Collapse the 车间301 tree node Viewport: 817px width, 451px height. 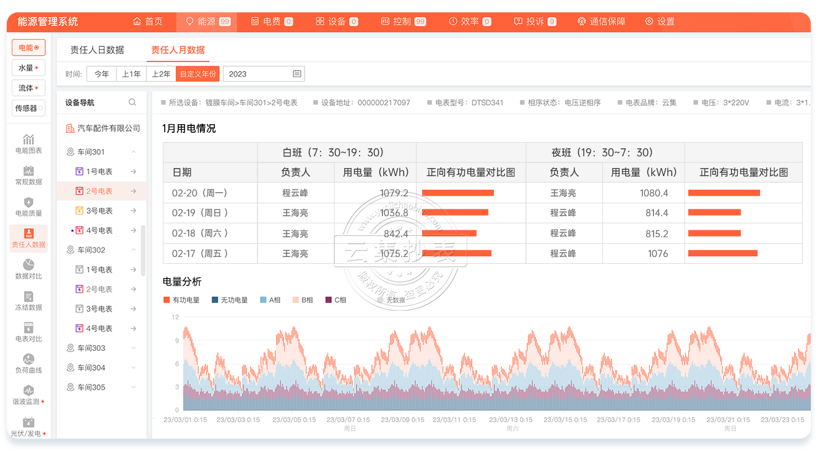click(x=134, y=152)
